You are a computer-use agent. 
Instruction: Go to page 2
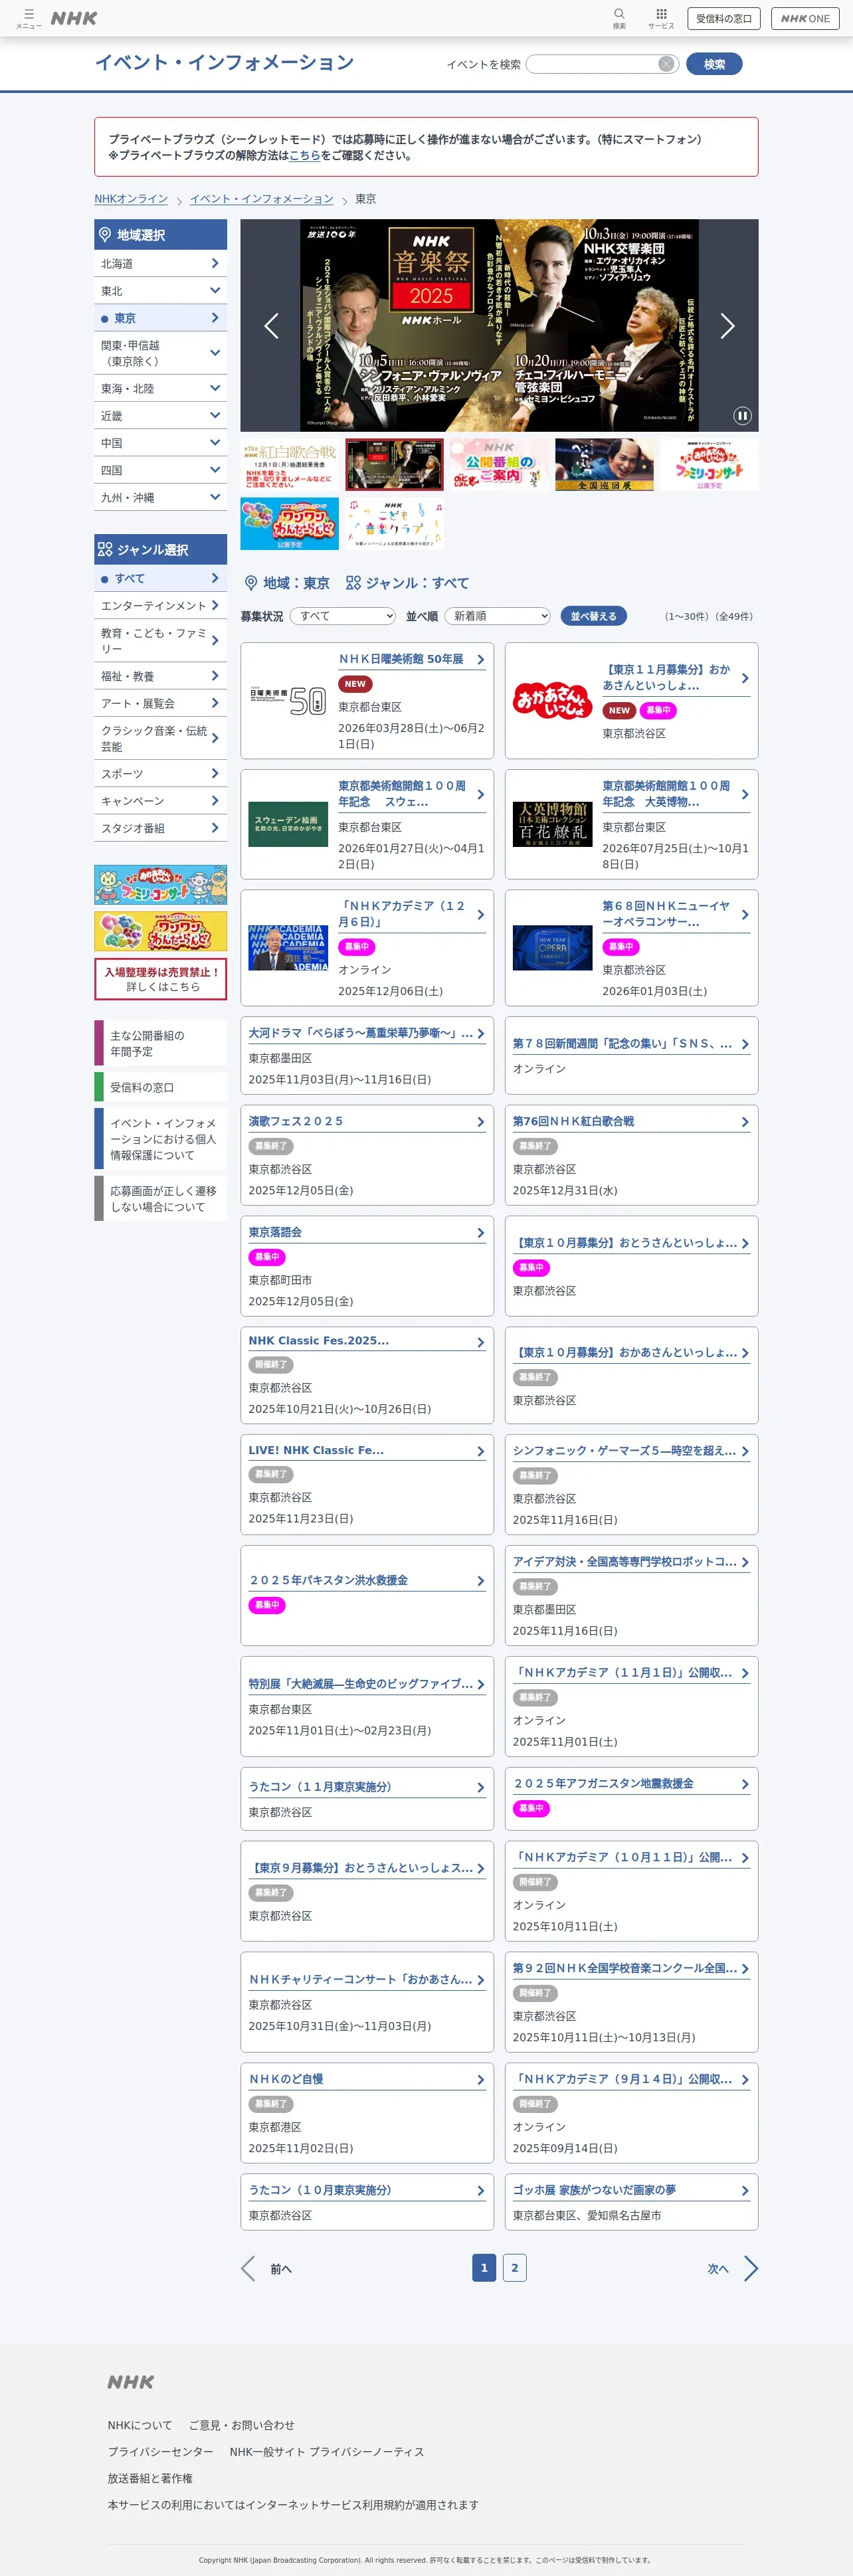tap(515, 2268)
